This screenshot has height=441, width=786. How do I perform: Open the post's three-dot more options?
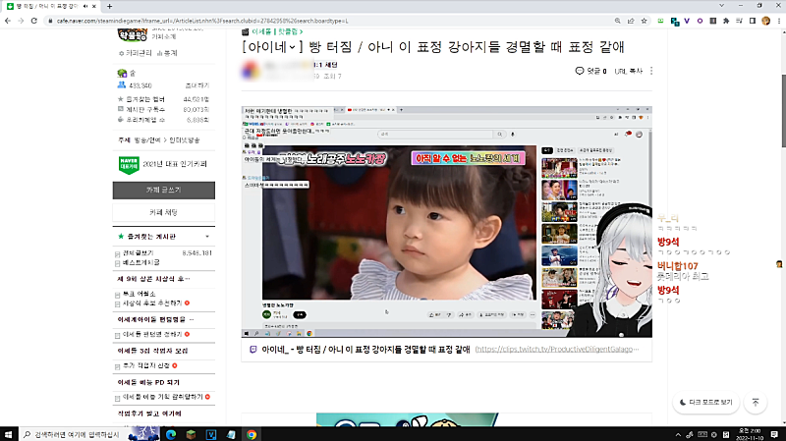651,71
